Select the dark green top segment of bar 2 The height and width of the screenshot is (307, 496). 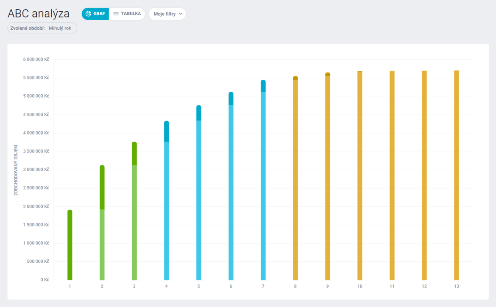[x=102, y=187]
